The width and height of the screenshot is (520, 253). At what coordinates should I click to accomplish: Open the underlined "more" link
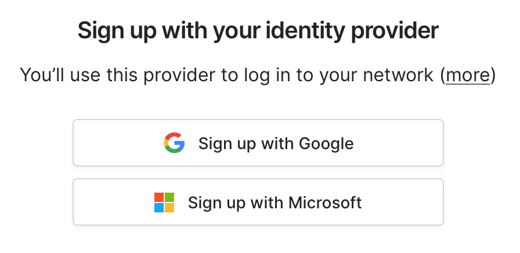[468, 75]
